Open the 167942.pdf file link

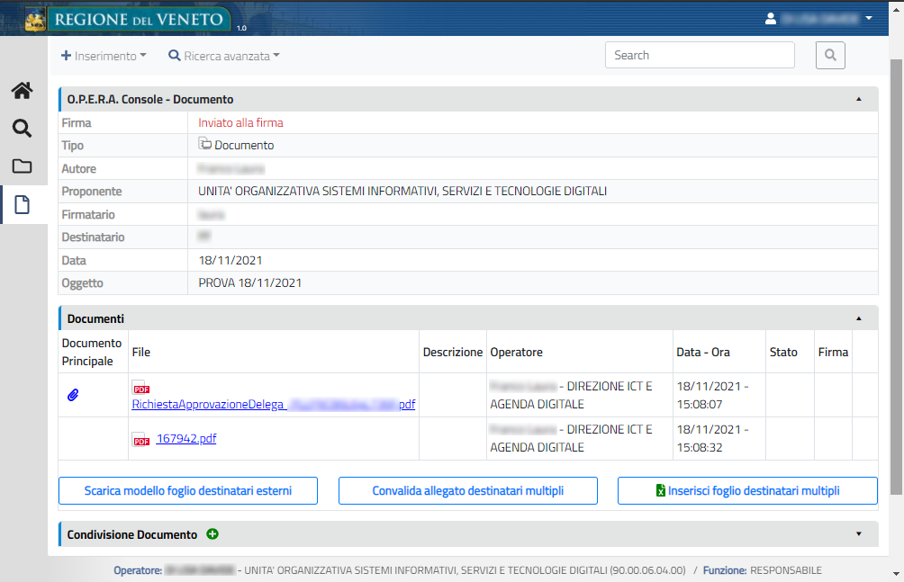[x=186, y=439]
